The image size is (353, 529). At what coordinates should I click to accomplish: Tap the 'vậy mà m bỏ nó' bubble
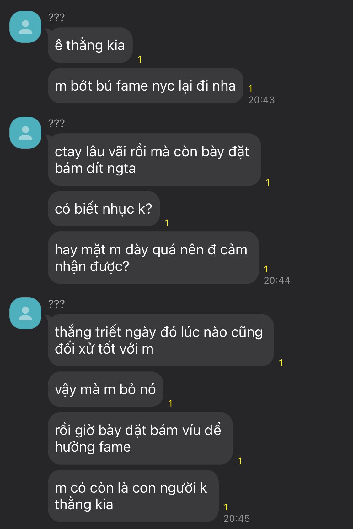(x=106, y=389)
